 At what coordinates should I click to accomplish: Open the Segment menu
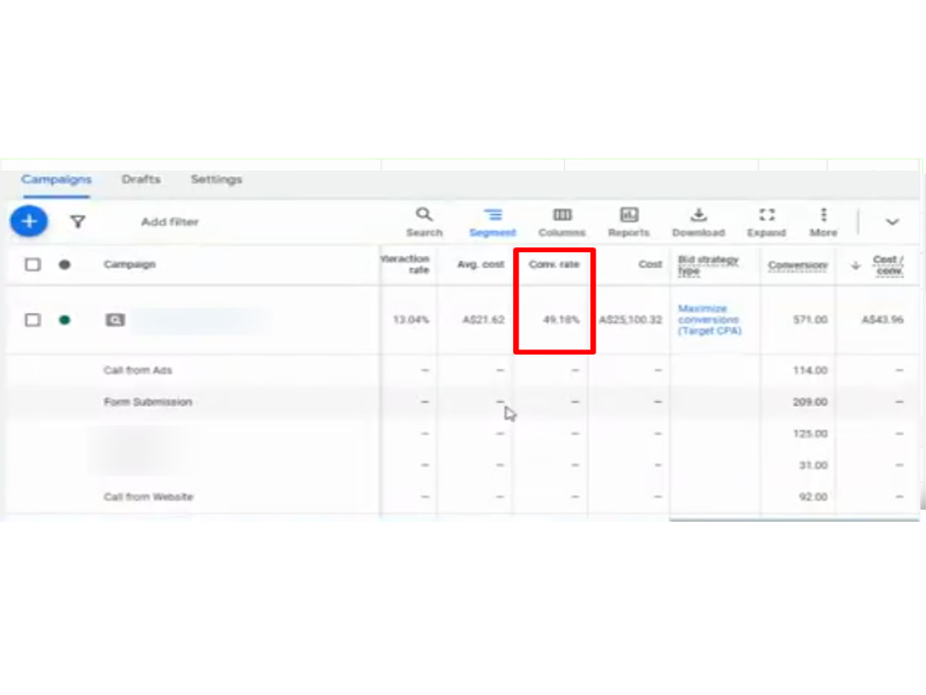click(x=493, y=222)
